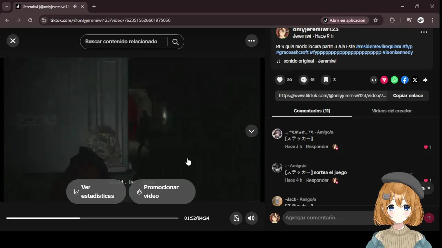The width and height of the screenshot is (442, 248).
Task: Reply to 'sortea el juego' comment
Action: (317, 180)
